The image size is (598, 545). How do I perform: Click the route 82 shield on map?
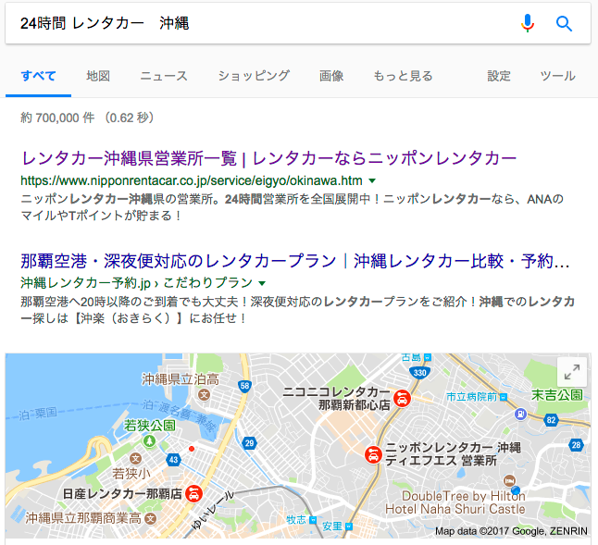click(x=551, y=420)
